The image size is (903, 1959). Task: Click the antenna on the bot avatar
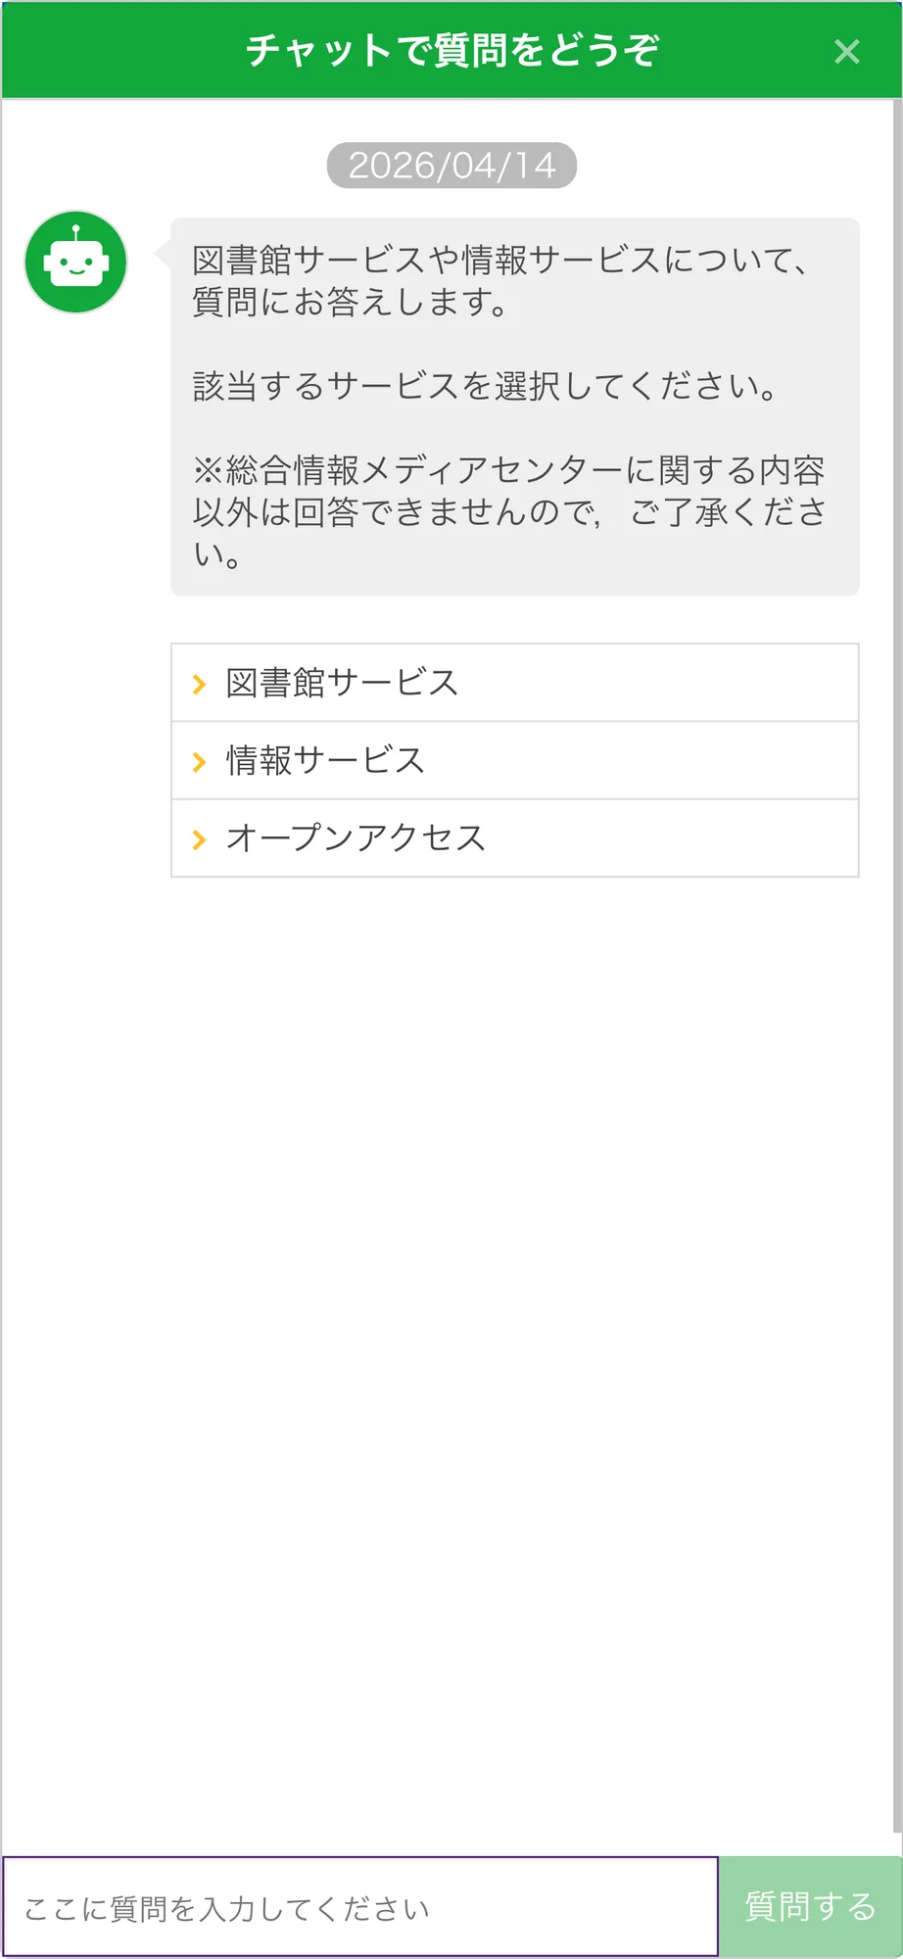click(75, 228)
